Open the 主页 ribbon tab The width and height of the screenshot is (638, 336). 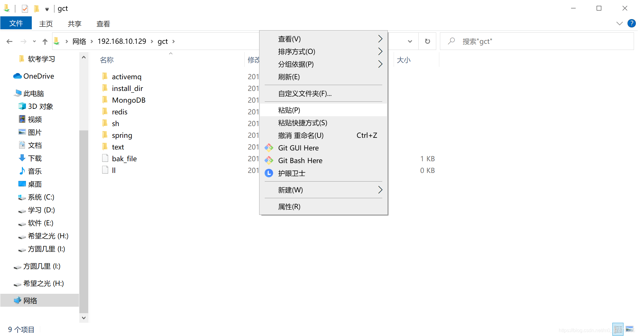[46, 24]
